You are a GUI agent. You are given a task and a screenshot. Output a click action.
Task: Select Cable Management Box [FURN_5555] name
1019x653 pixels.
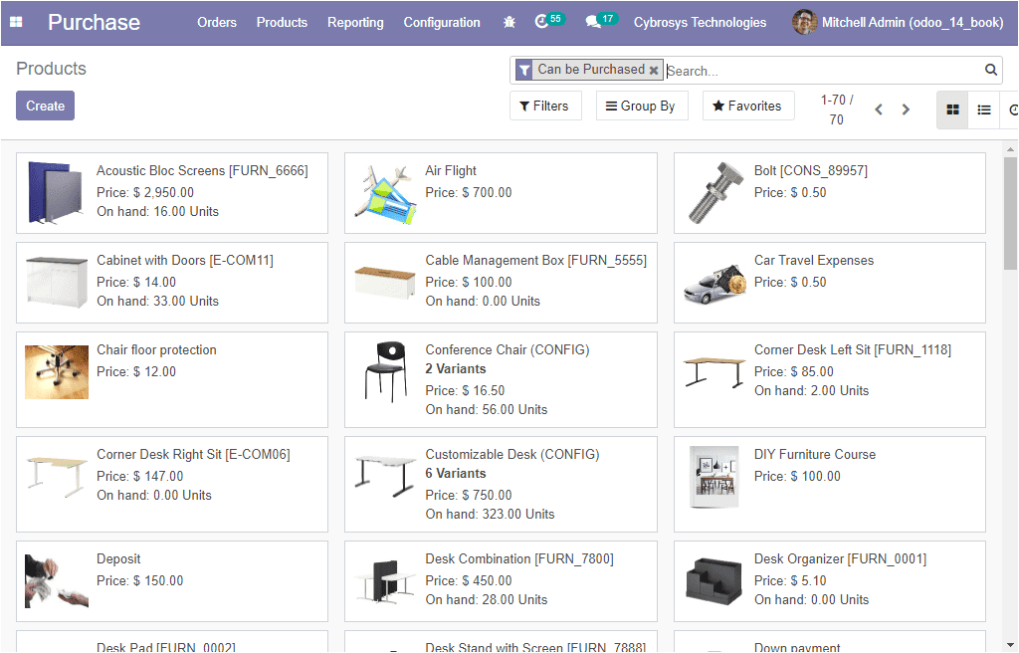click(535, 260)
